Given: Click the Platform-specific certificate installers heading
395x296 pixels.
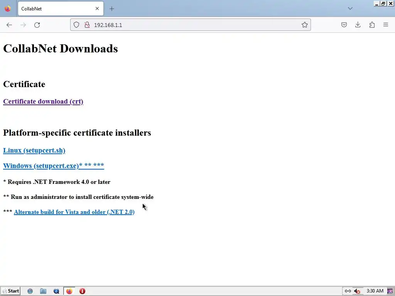Looking at the screenshot, I should 77,133.
